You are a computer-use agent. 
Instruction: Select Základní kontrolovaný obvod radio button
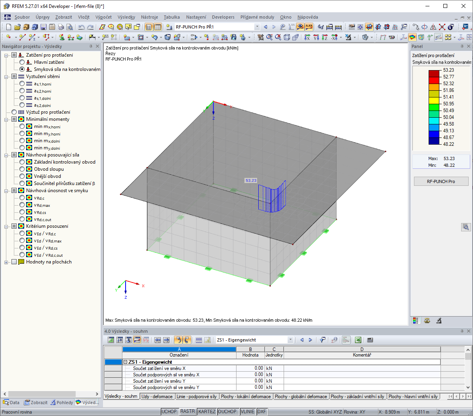pyautogui.click(x=22, y=162)
